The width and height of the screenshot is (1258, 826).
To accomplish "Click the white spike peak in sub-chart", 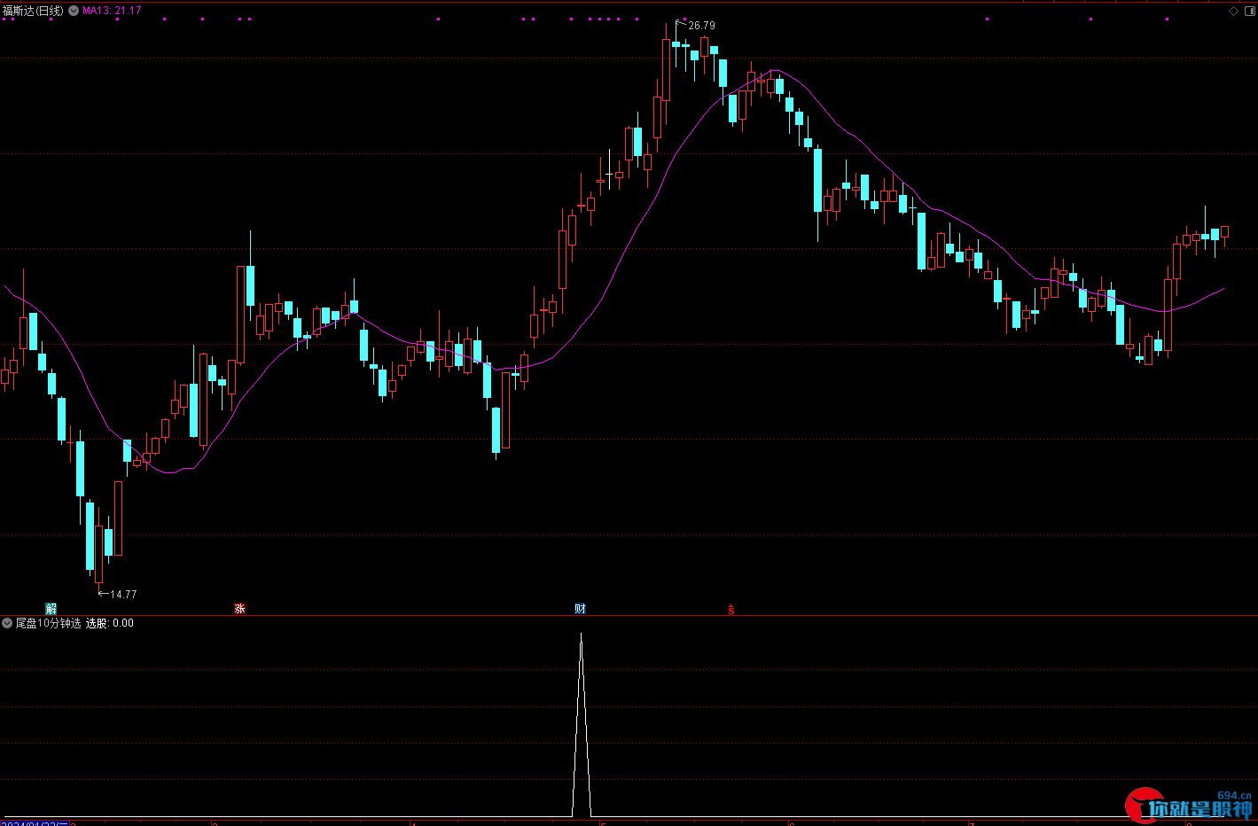I will (x=581, y=635).
